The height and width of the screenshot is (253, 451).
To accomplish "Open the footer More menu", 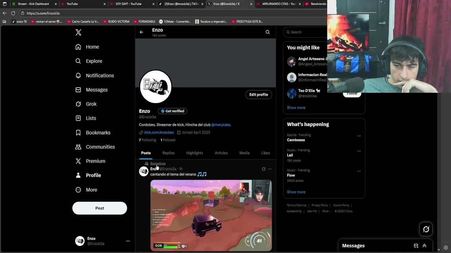I will [326, 211].
